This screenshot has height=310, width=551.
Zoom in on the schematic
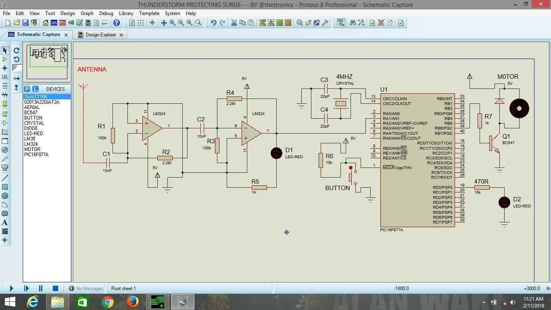point(172,22)
